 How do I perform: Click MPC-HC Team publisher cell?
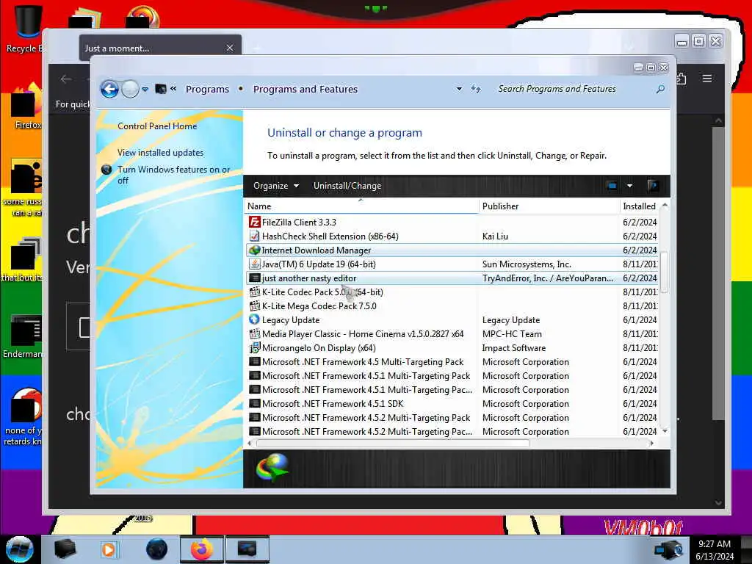click(512, 334)
